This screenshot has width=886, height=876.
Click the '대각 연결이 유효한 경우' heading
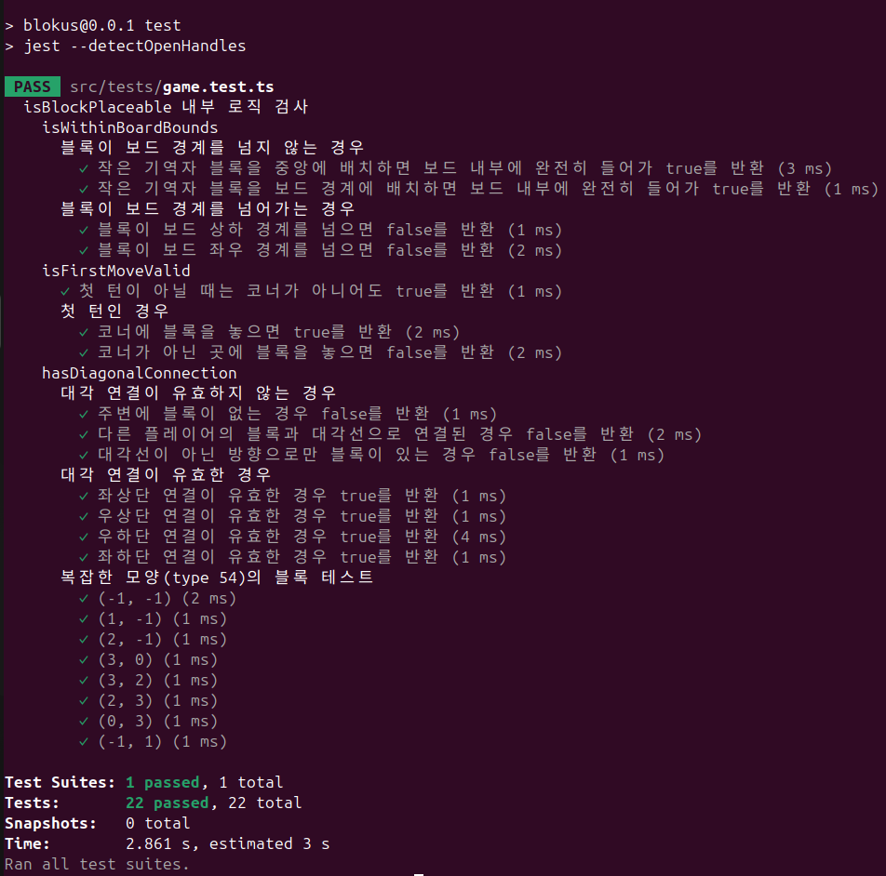[166, 474]
